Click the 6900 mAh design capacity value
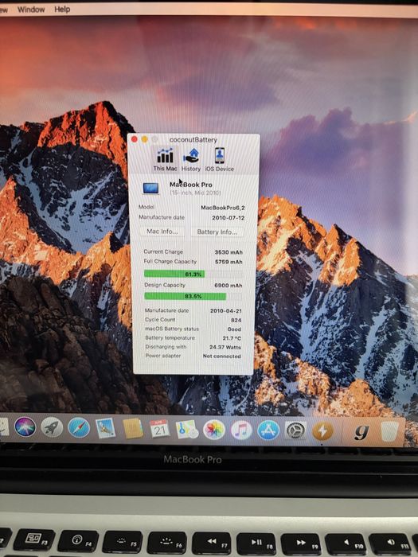This screenshot has height=557, width=418. click(x=229, y=285)
